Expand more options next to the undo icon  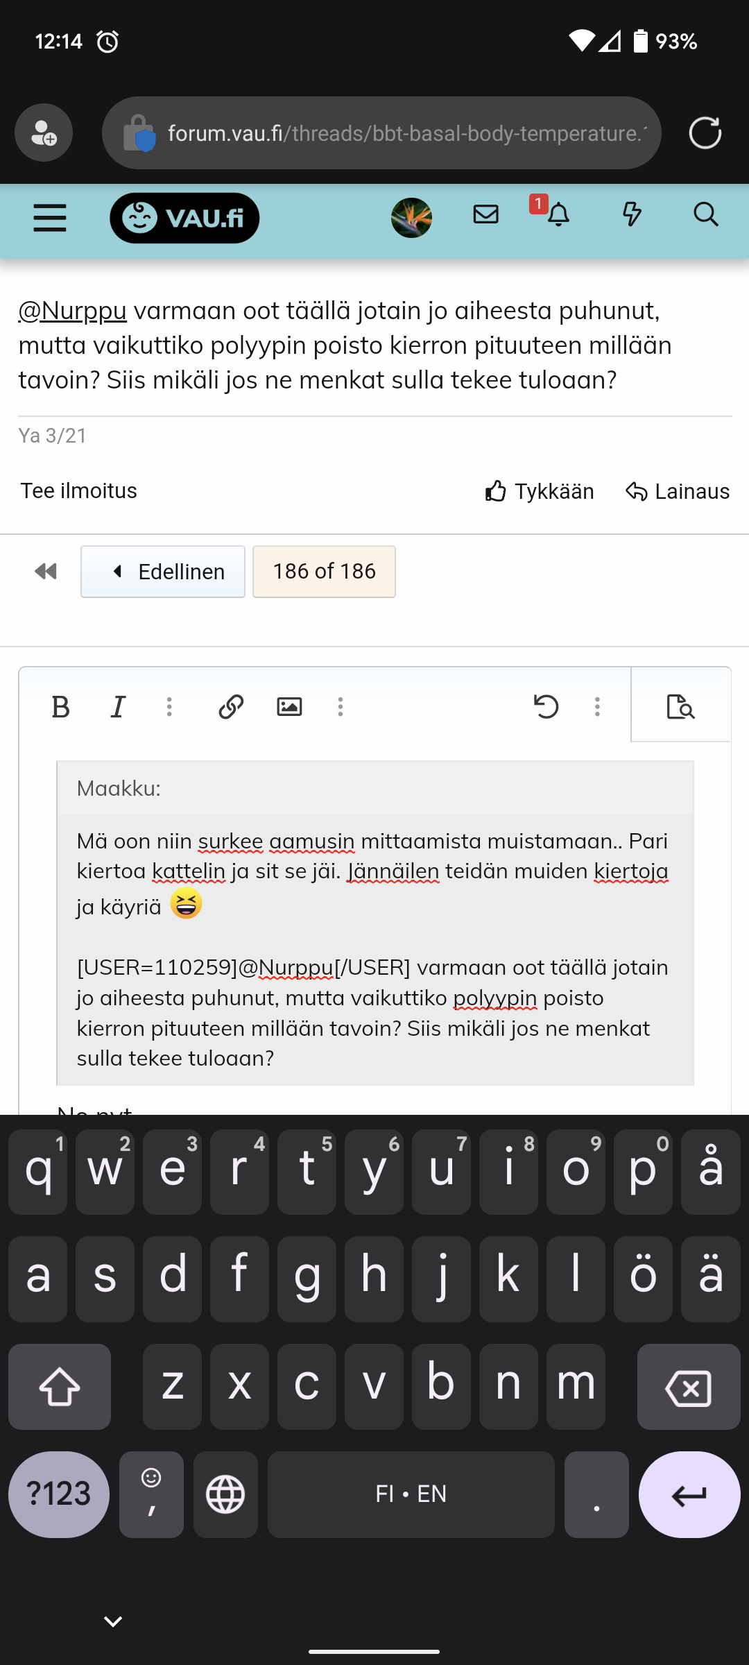[597, 707]
